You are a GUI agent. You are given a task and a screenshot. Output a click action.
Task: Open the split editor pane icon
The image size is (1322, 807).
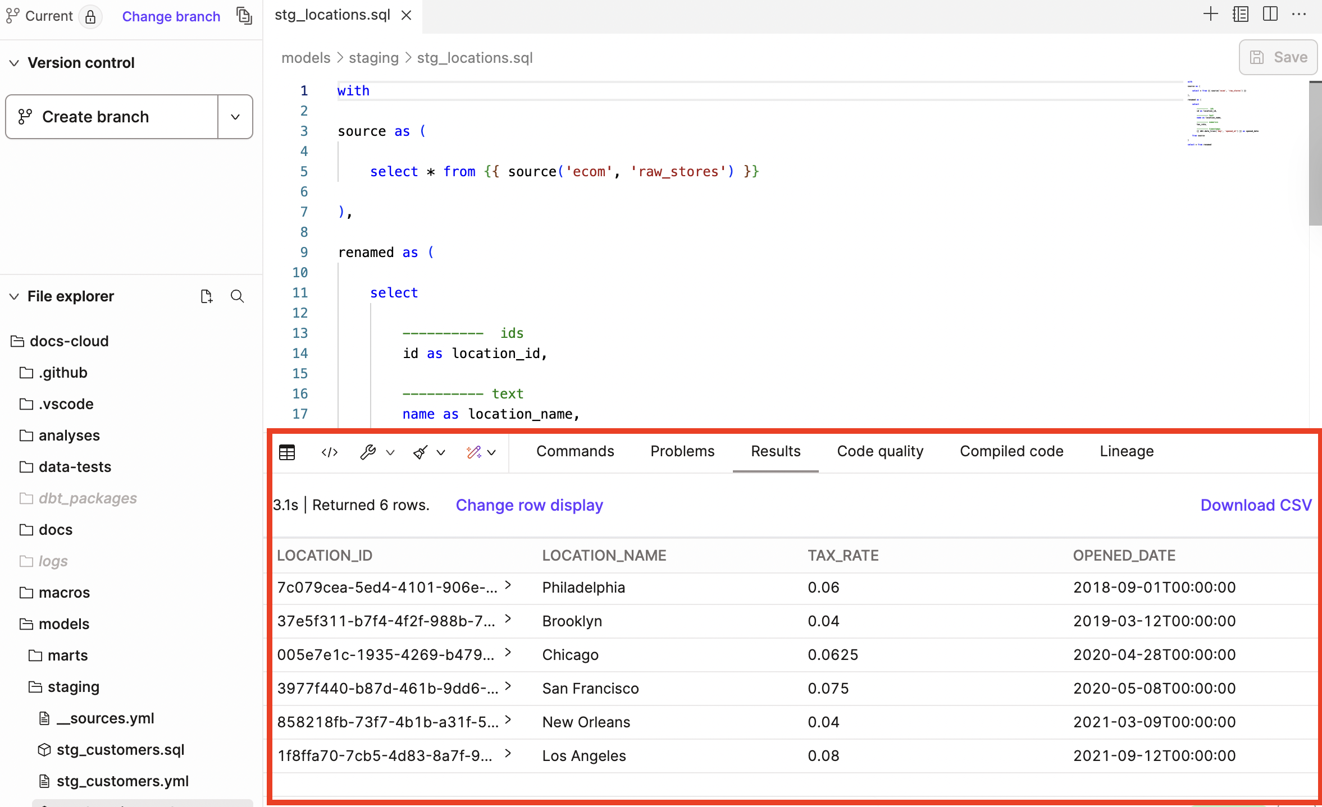(x=1270, y=14)
